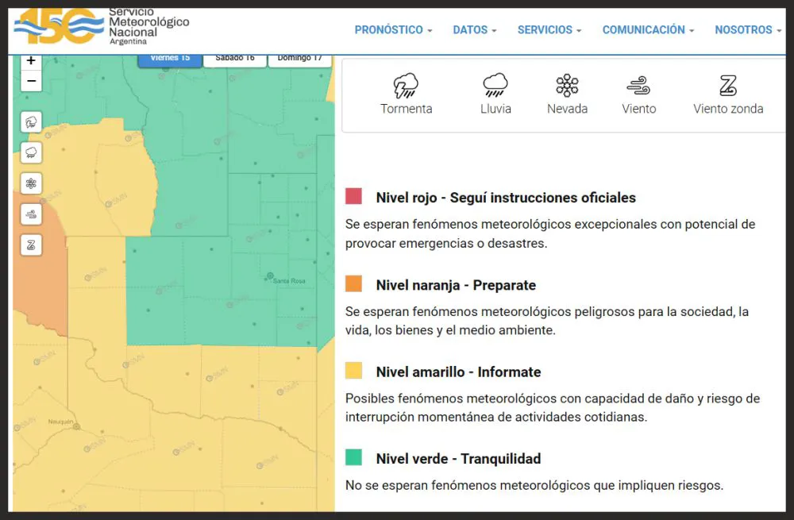
Task: Select the Nevada snowflake icon in the legend
Action: pos(567,86)
